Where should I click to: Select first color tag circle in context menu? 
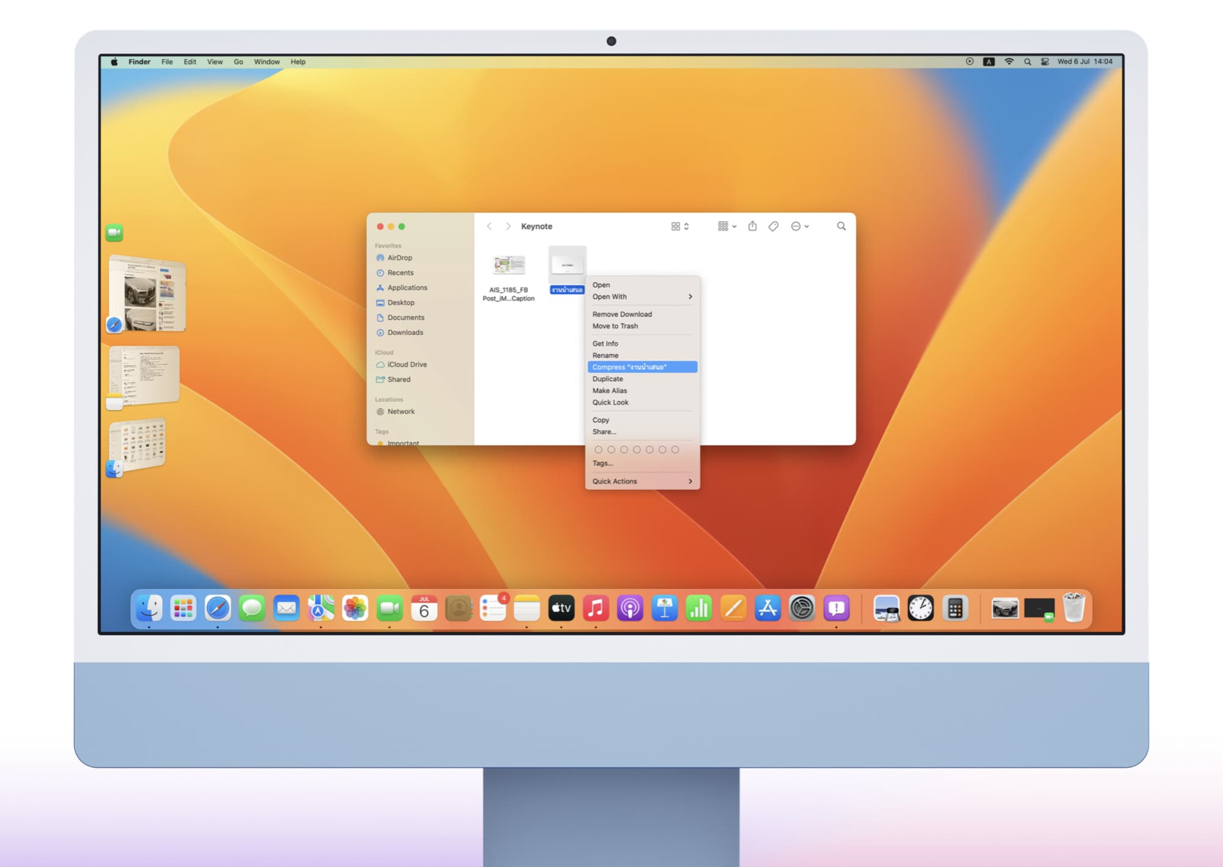click(599, 450)
